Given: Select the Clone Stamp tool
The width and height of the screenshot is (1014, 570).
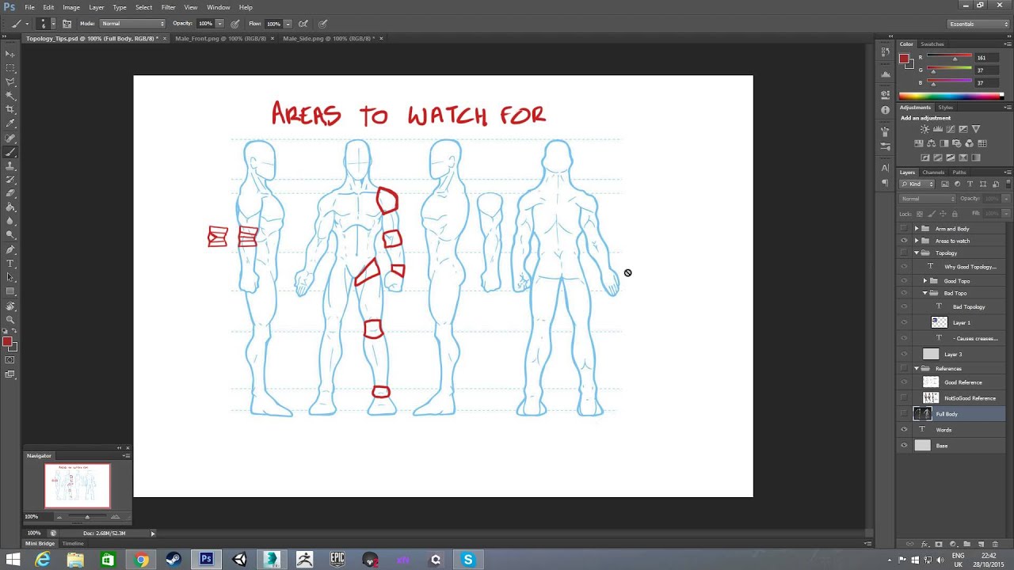Looking at the screenshot, I should [x=10, y=165].
